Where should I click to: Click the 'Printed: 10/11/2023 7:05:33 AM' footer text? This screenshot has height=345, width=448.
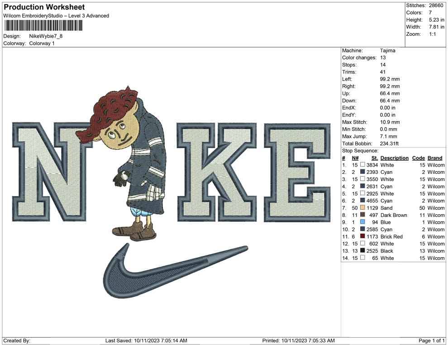tap(298, 340)
